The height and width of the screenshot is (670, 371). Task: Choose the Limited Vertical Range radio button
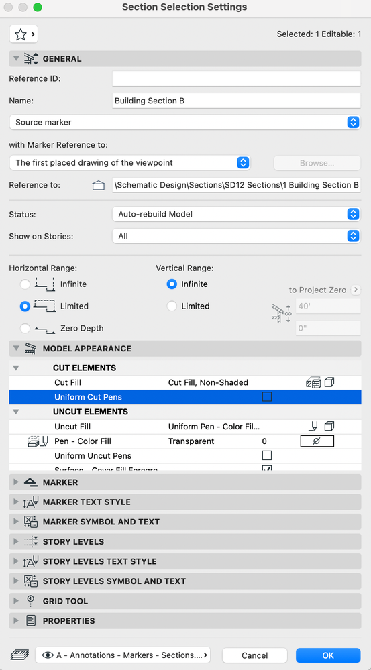[172, 306]
